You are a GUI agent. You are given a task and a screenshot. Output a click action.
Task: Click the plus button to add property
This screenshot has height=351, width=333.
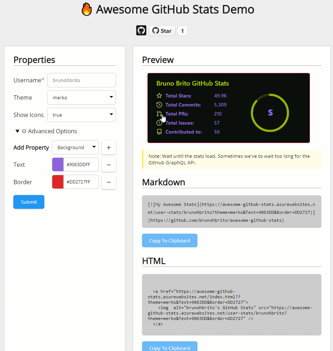109,147
